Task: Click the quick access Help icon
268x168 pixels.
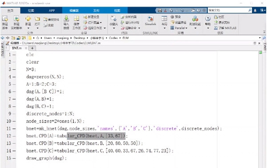Action: (x=198, y=11)
